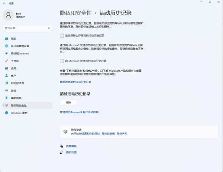
Task: Click the 应用 apps icon
Action: pos(6,68)
